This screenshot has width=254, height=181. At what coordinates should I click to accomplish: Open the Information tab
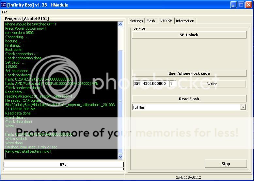pyautogui.click(x=185, y=21)
